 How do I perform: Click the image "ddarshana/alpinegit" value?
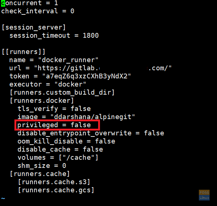(x=93, y=117)
